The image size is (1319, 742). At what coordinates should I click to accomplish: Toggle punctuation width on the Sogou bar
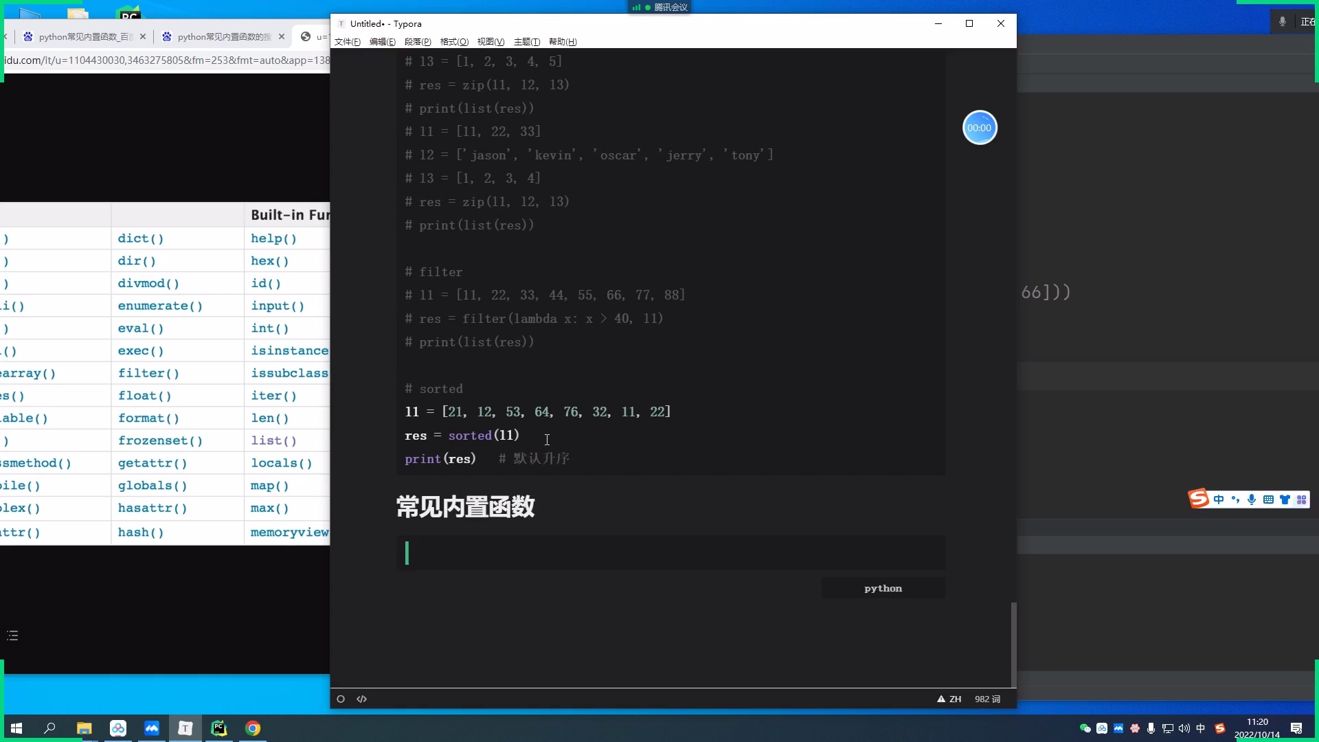(1237, 499)
